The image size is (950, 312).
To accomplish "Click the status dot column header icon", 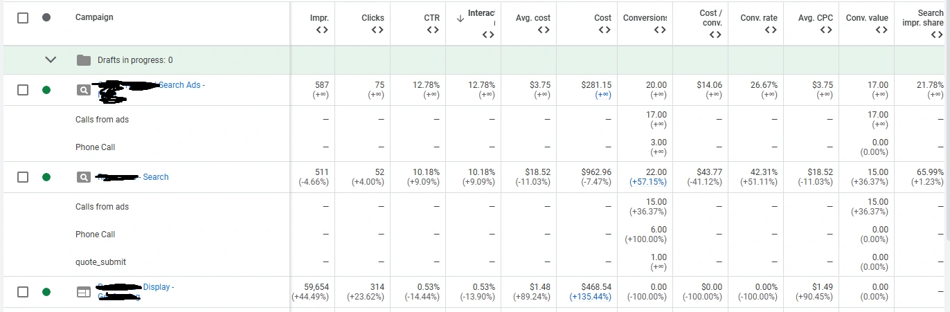I will 46,17.
